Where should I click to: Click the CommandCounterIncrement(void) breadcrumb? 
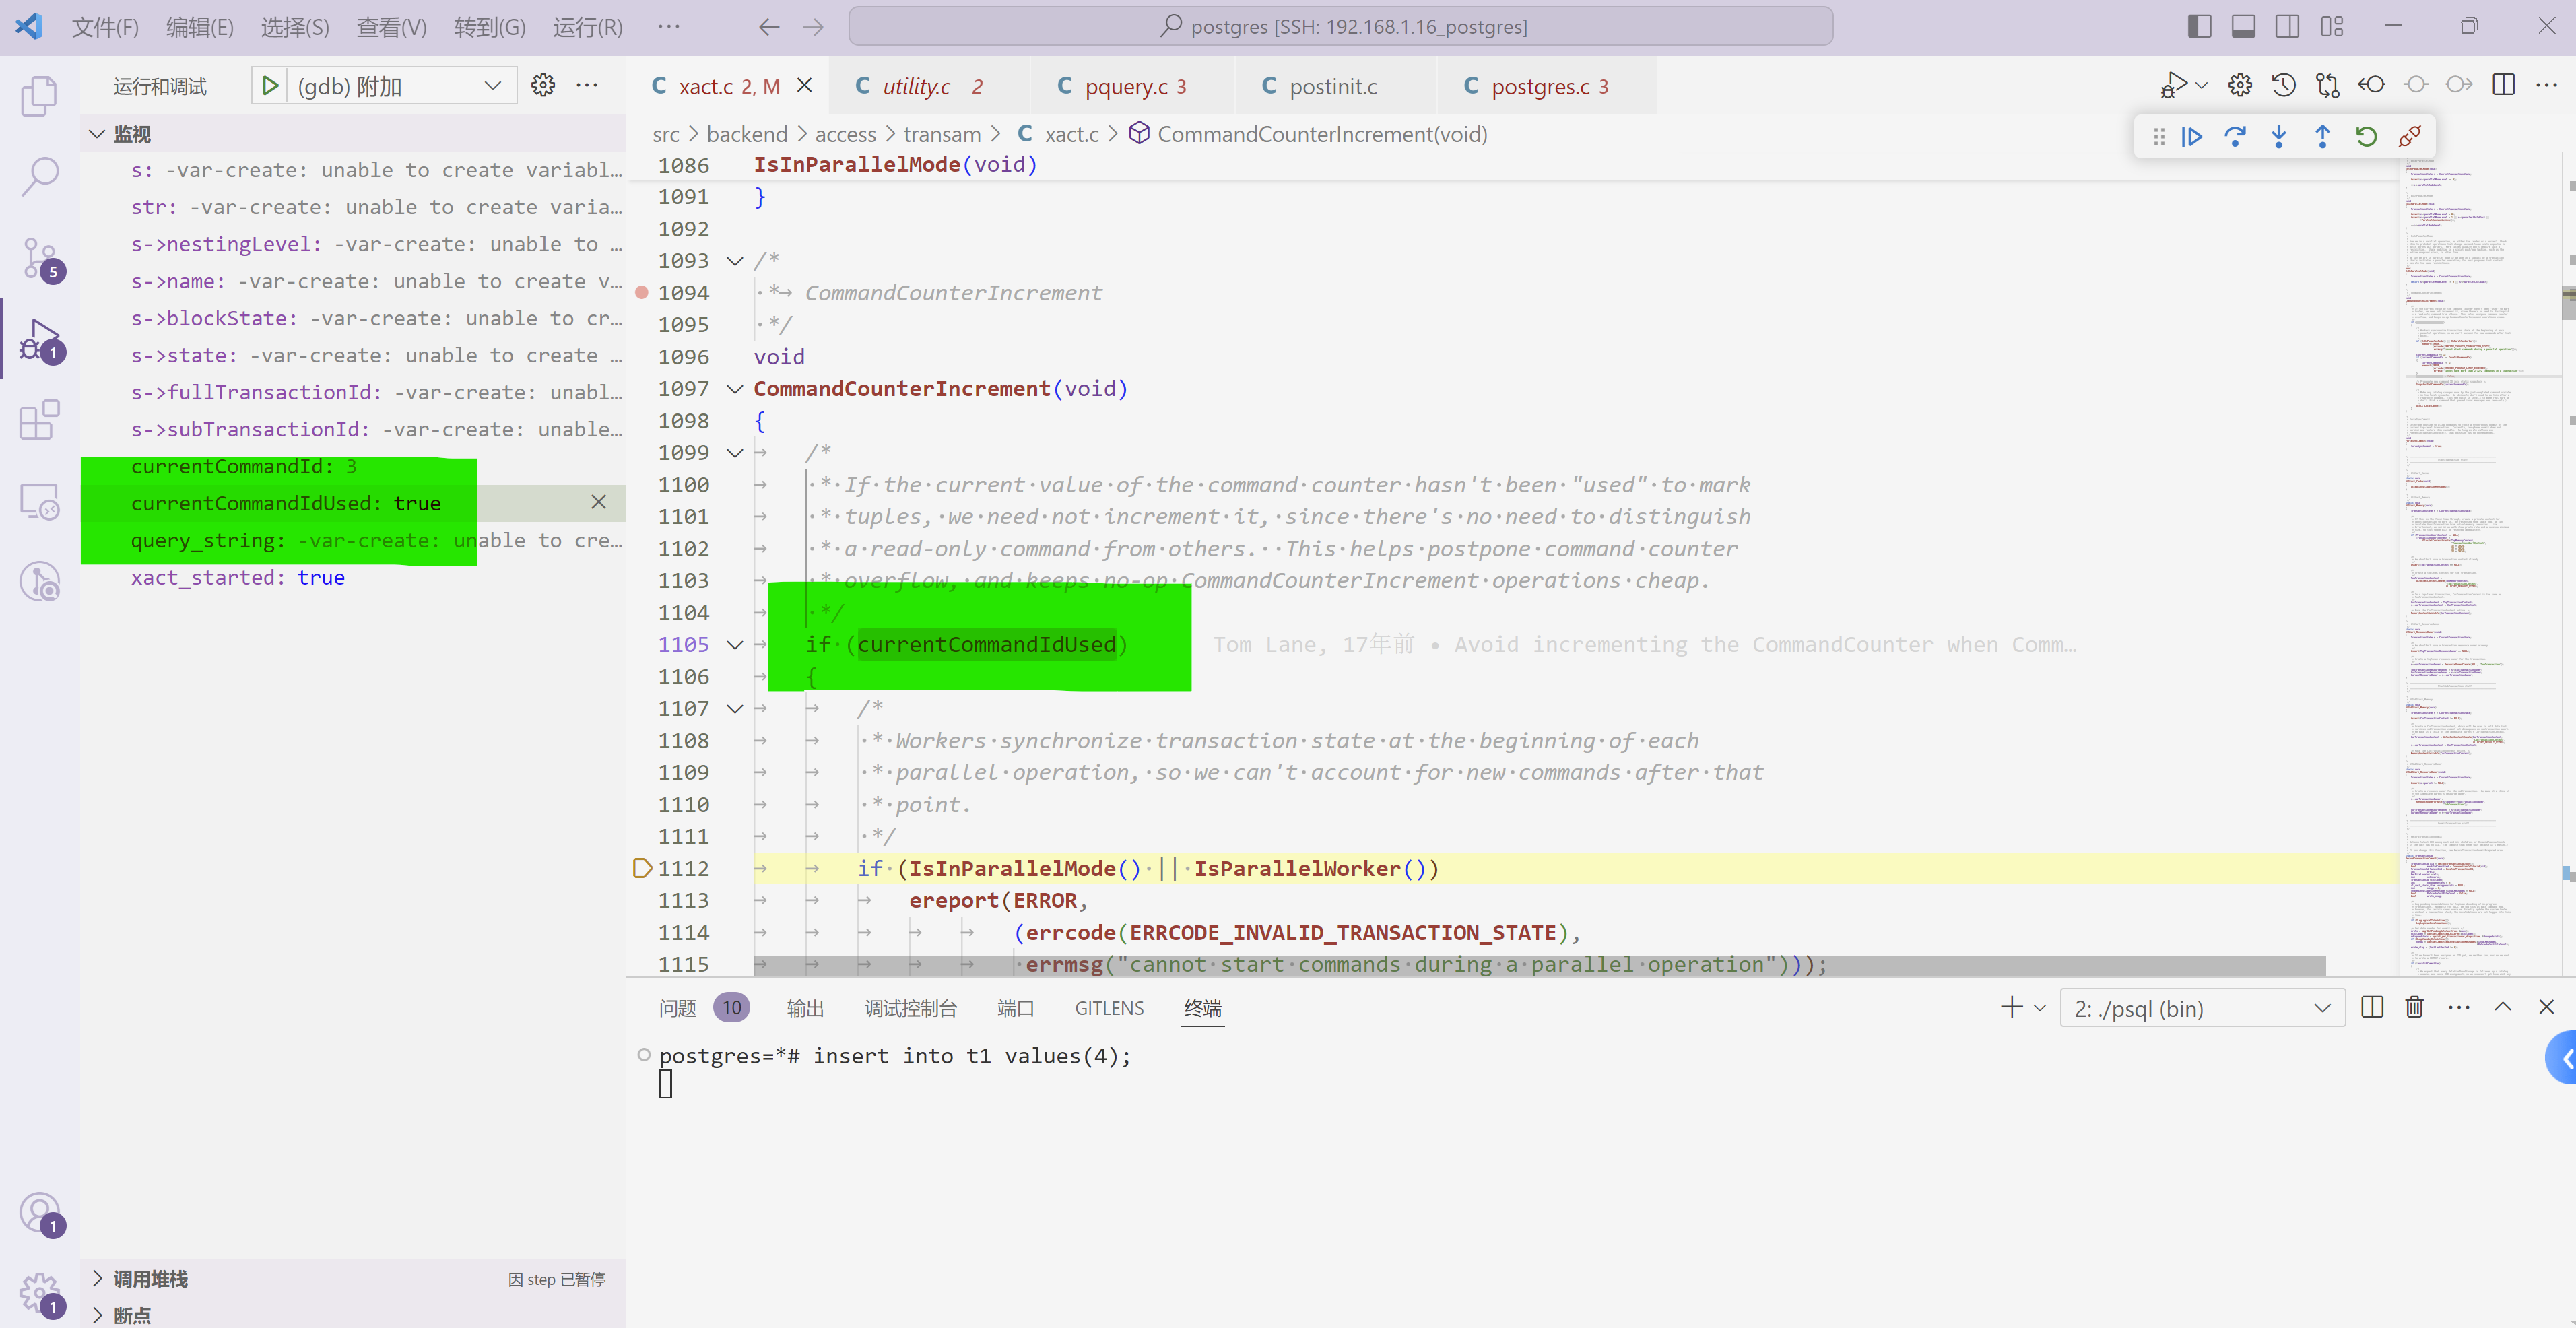1322,134
